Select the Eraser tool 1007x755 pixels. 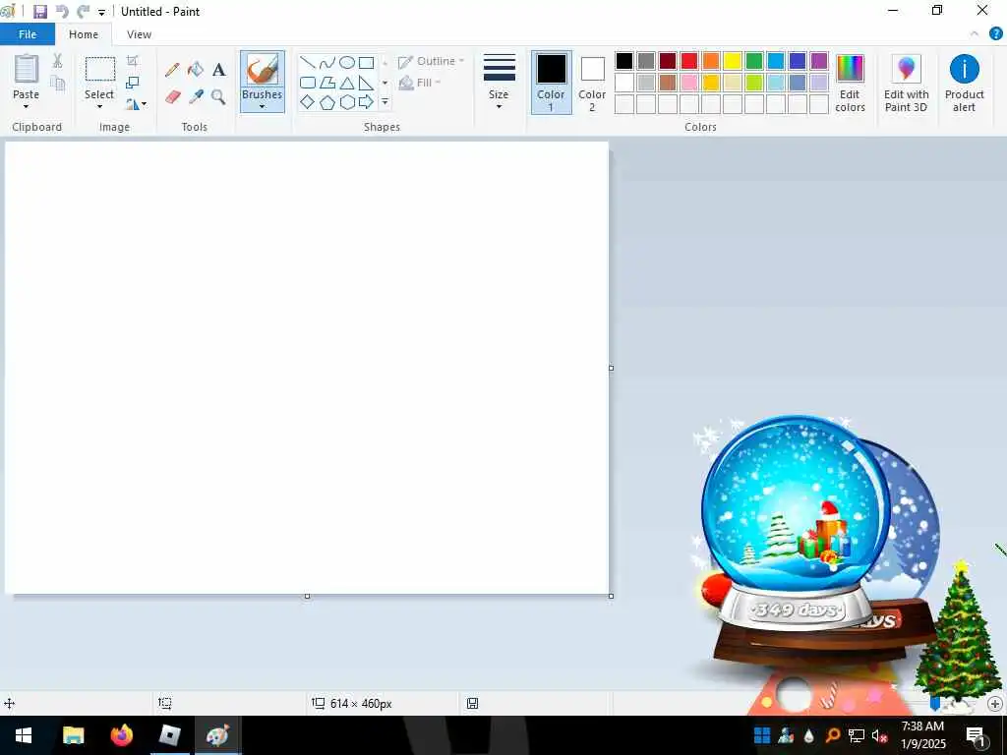[x=172, y=97]
